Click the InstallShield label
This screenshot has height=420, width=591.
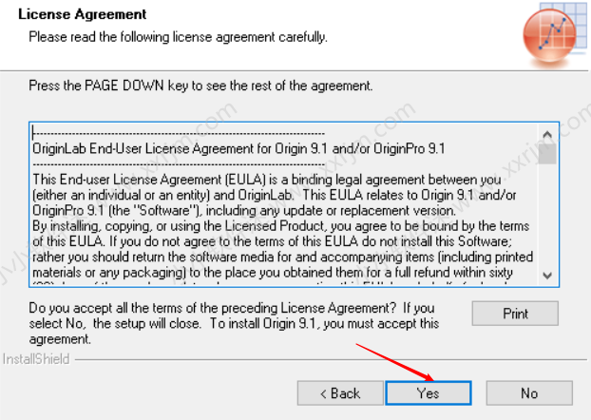point(36,359)
